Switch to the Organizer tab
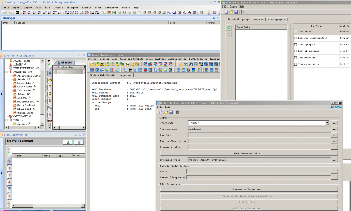This screenshot has height=211, width=351. pyautogui.click(x=125, y=75)
